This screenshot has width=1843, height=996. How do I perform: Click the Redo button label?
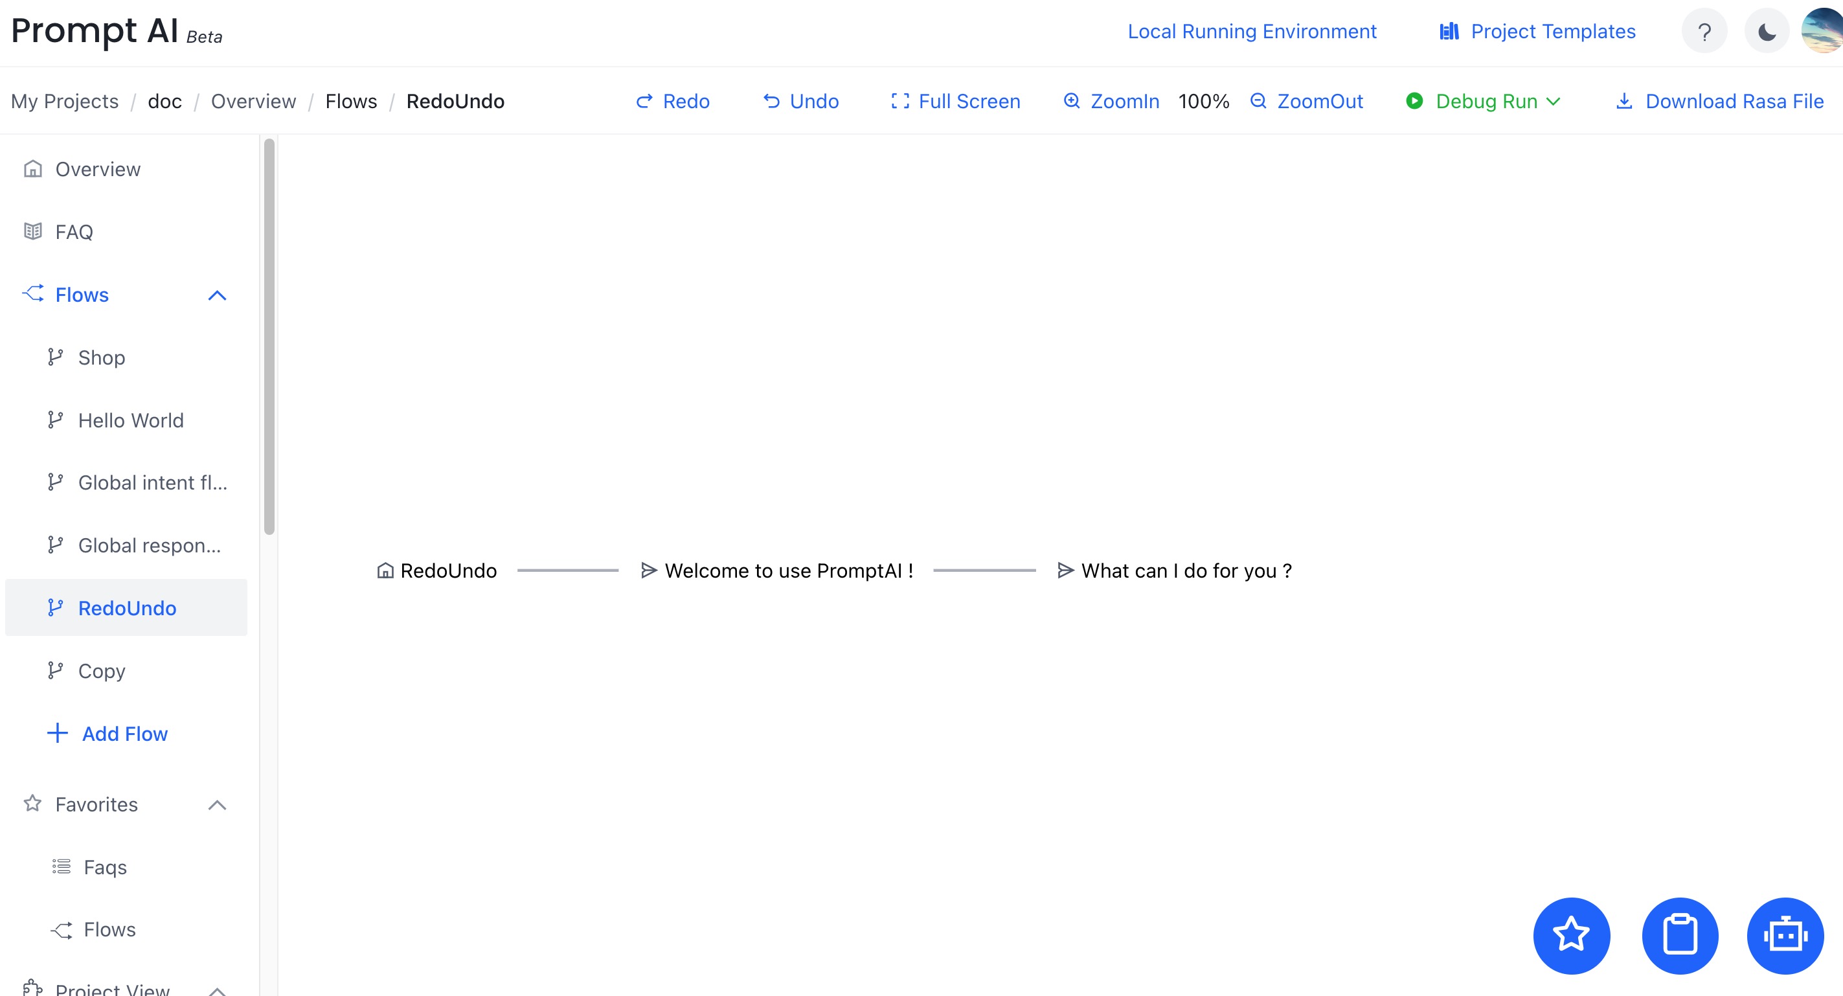[x=686, y=101]
